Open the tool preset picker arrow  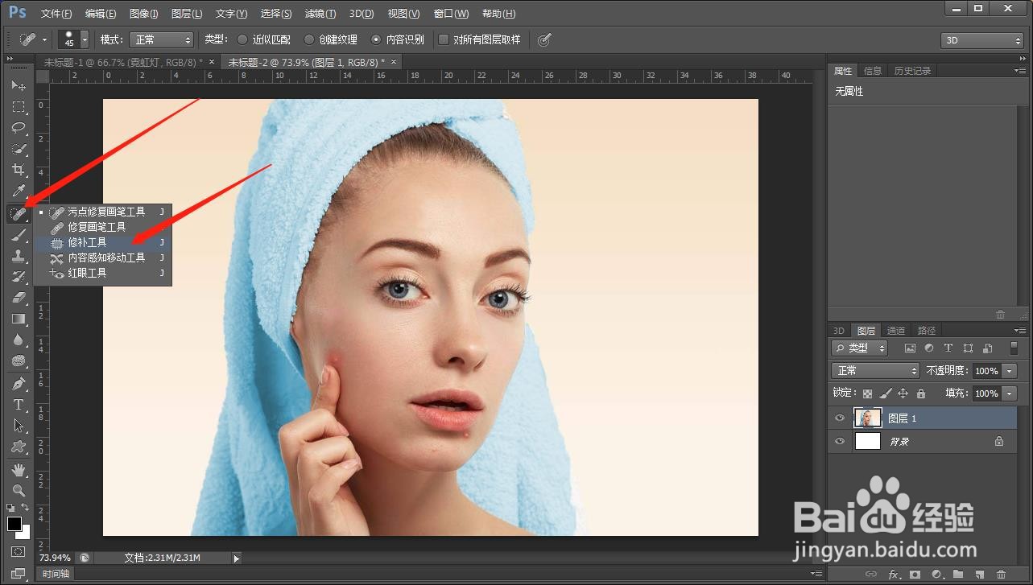pyautogui.click(x=45, y=39)
